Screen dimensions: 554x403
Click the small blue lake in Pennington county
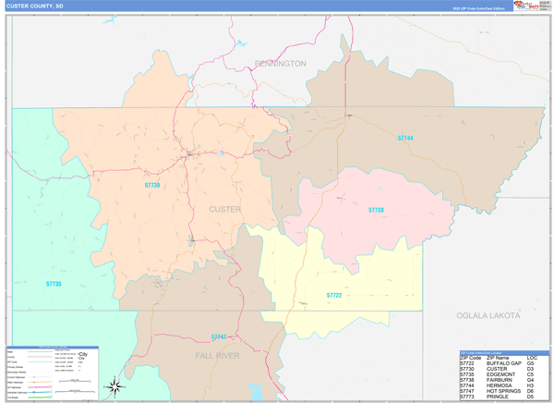(241, 43)
